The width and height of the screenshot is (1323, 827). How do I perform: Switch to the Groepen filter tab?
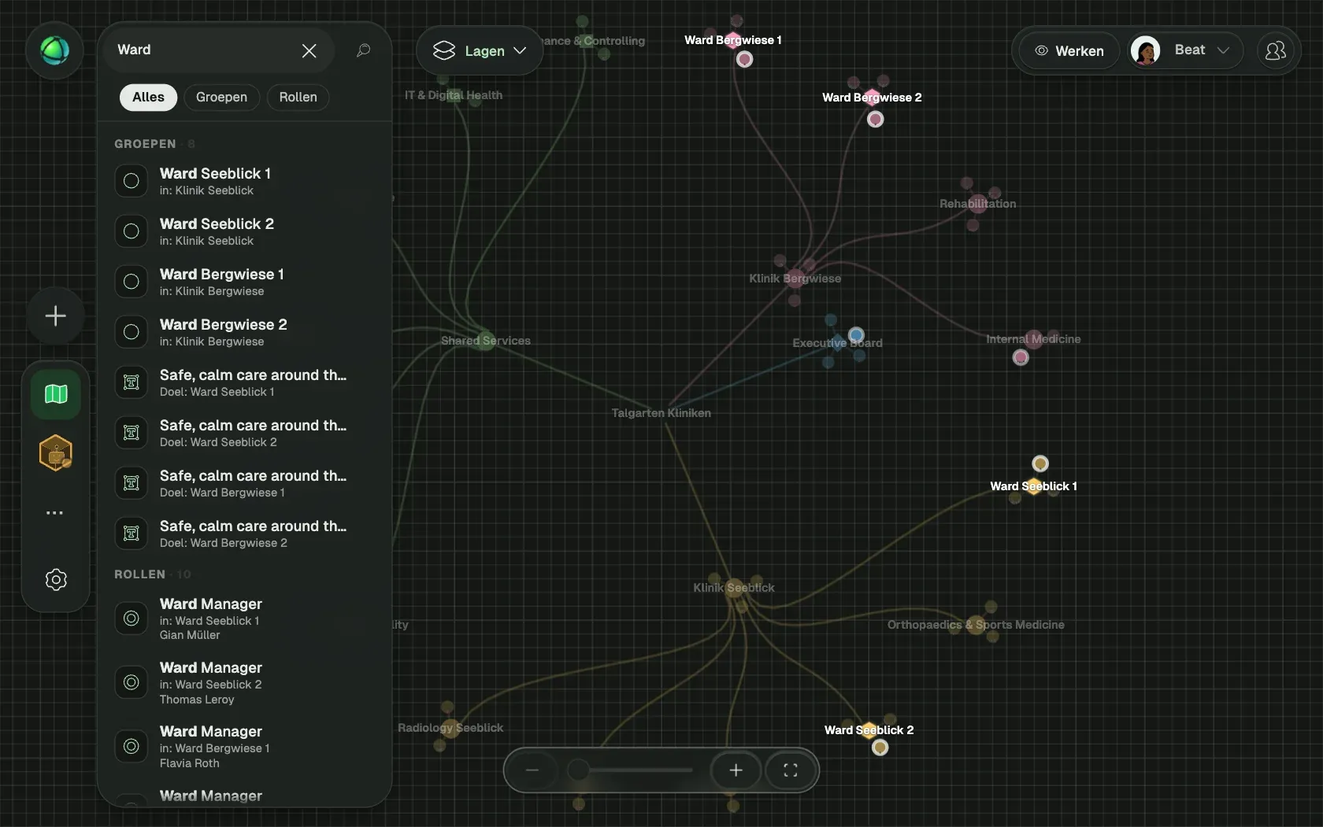tap(221, 98)
